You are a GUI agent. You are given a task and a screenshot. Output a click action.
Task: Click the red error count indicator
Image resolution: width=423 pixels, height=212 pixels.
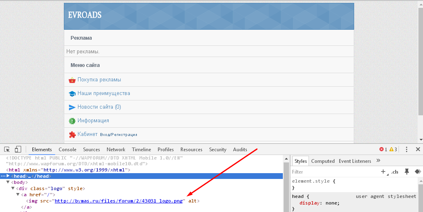(x=383, y=150)
